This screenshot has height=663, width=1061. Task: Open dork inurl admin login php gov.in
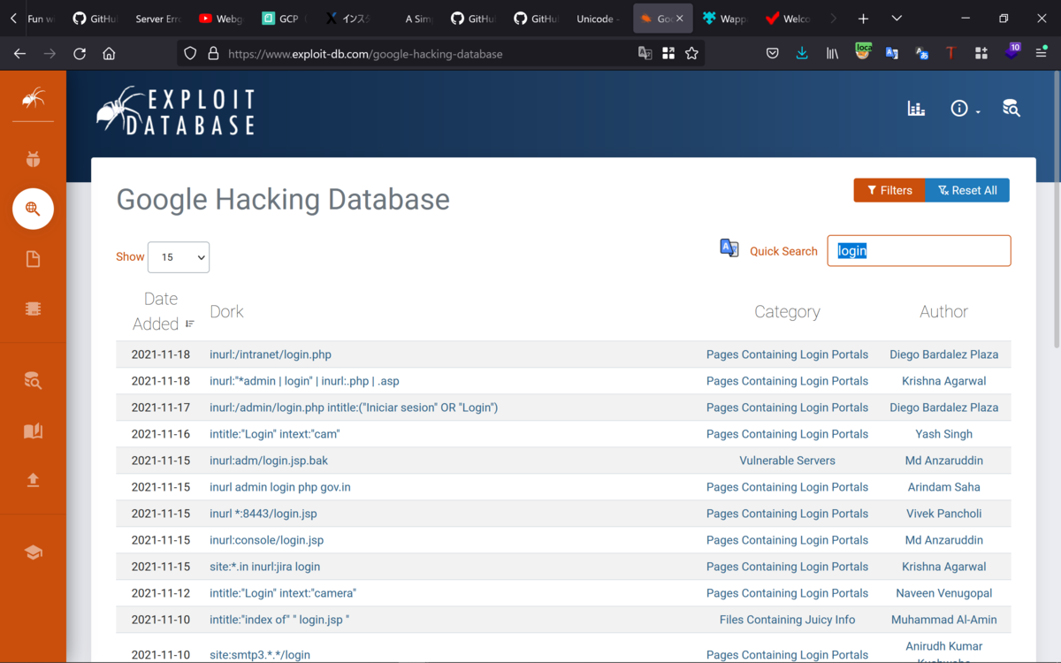click(279, 487)
